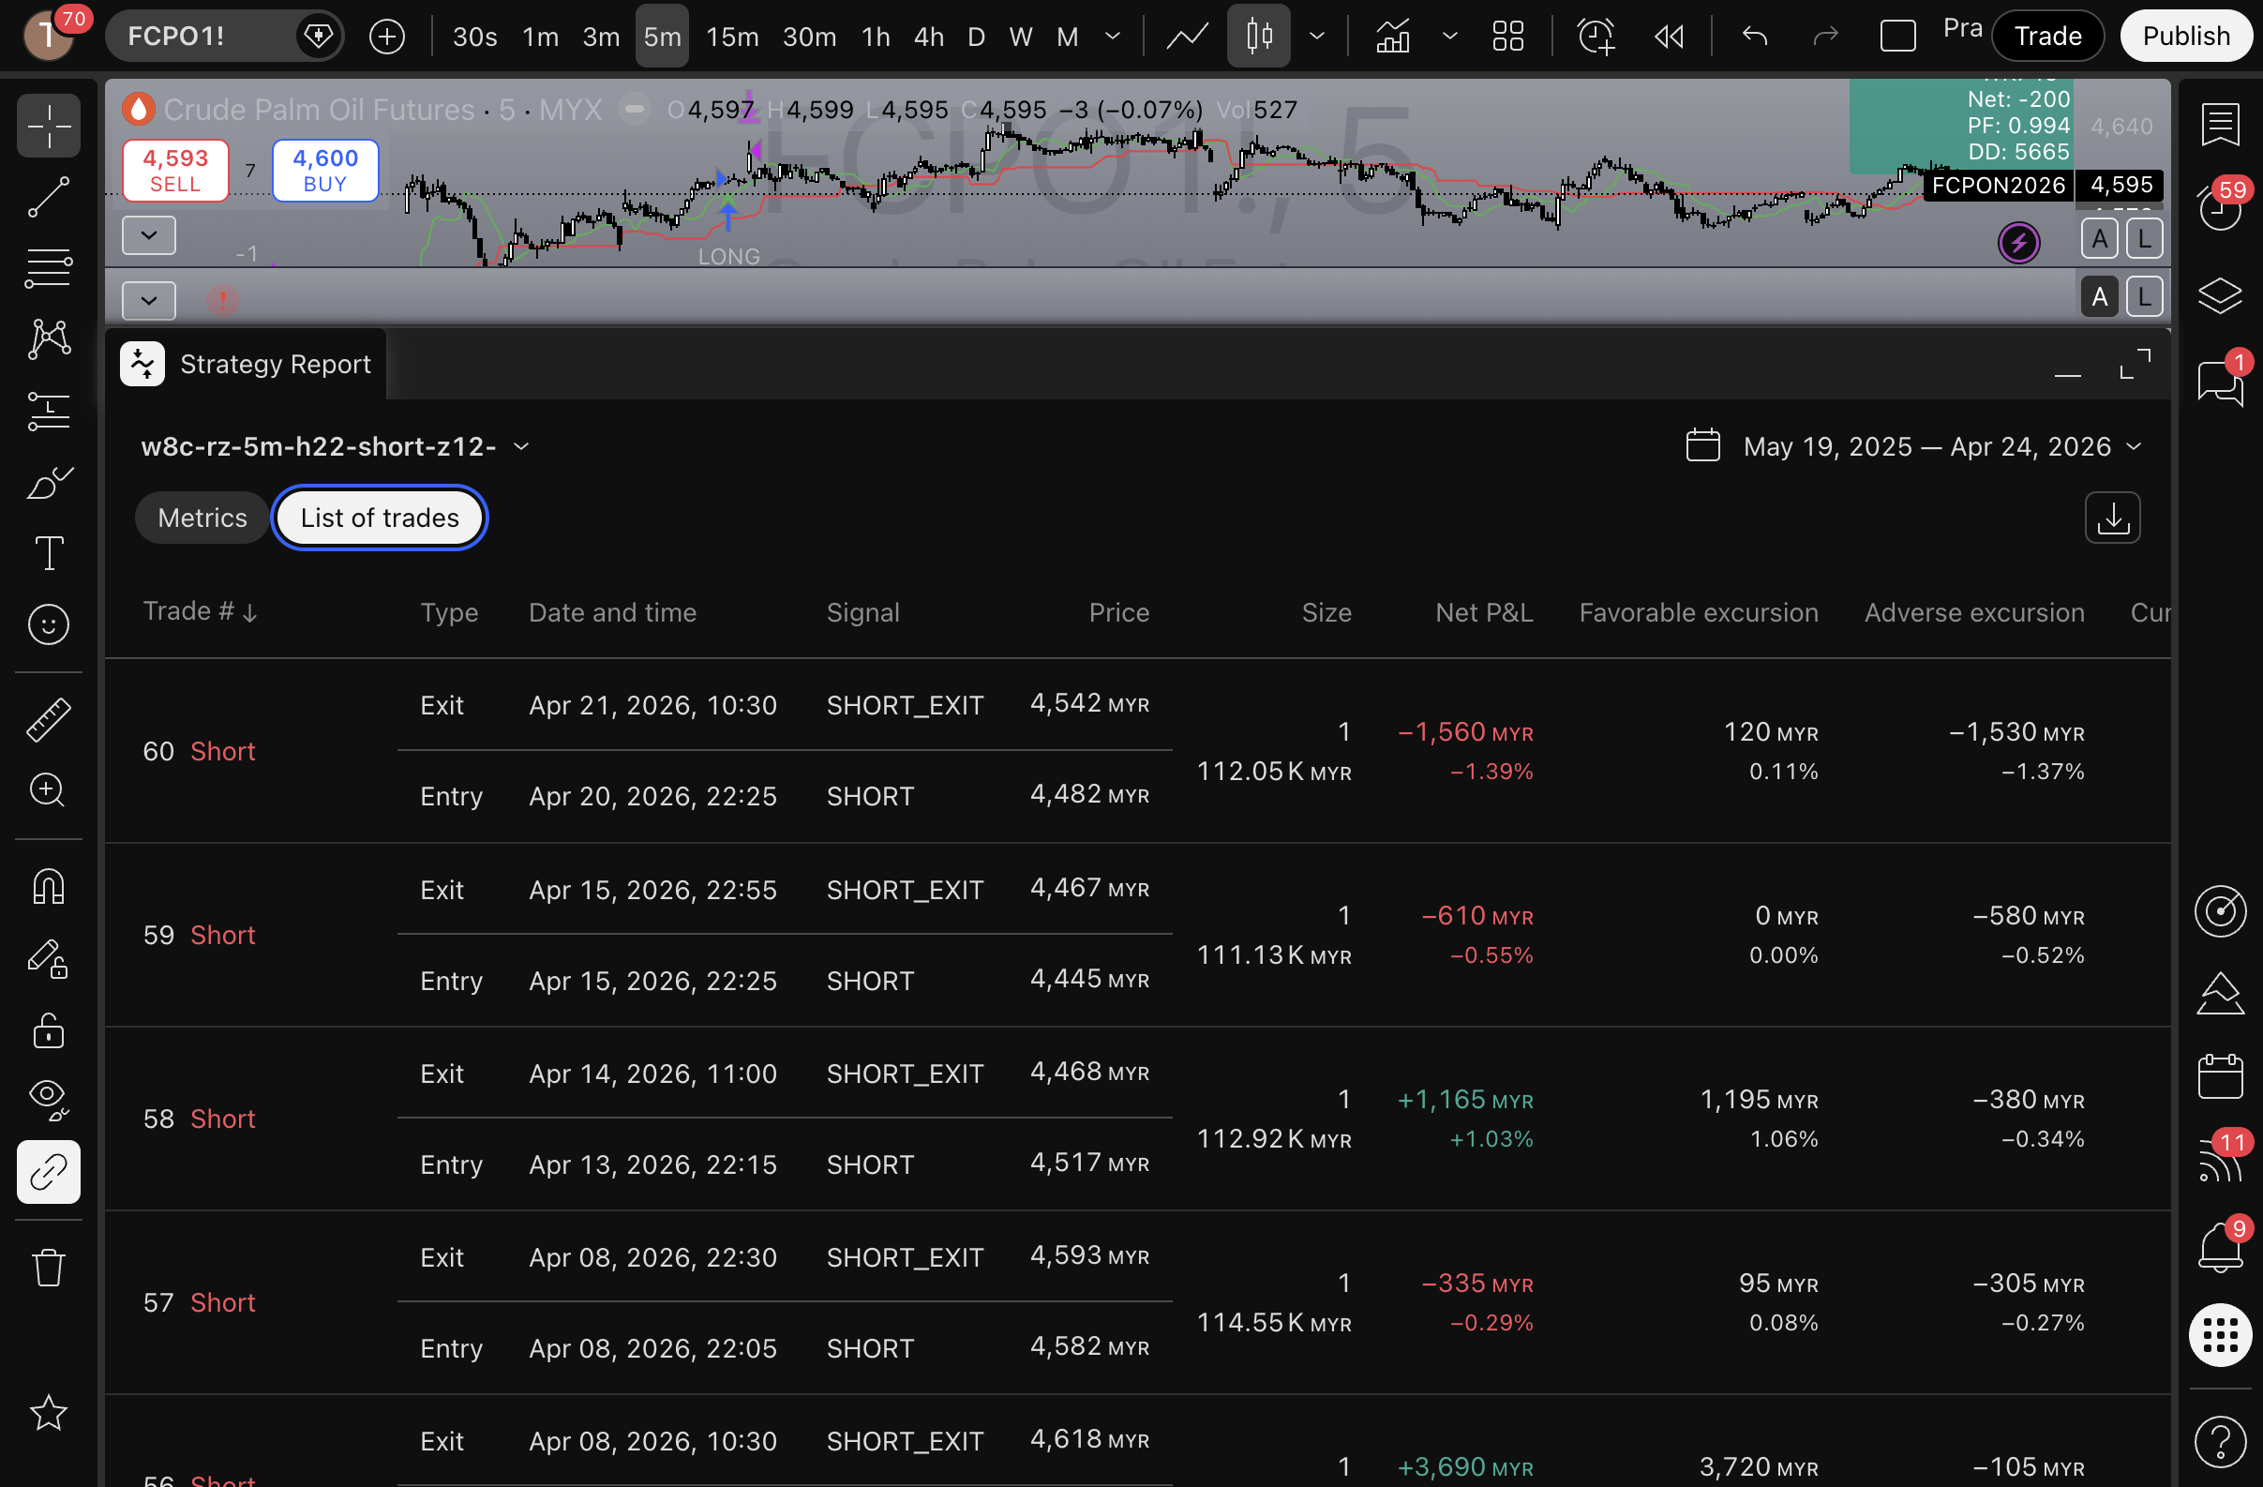
Task: Select 15m timeframe
Action: coord(731,37)
